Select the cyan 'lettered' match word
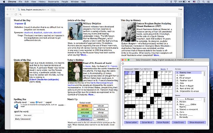This screenshot has width=213, height=133. pyautogui.click(x=85, y=116)
